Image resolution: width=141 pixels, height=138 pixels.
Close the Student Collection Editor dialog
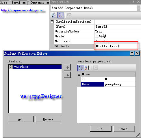coord(137,53)
